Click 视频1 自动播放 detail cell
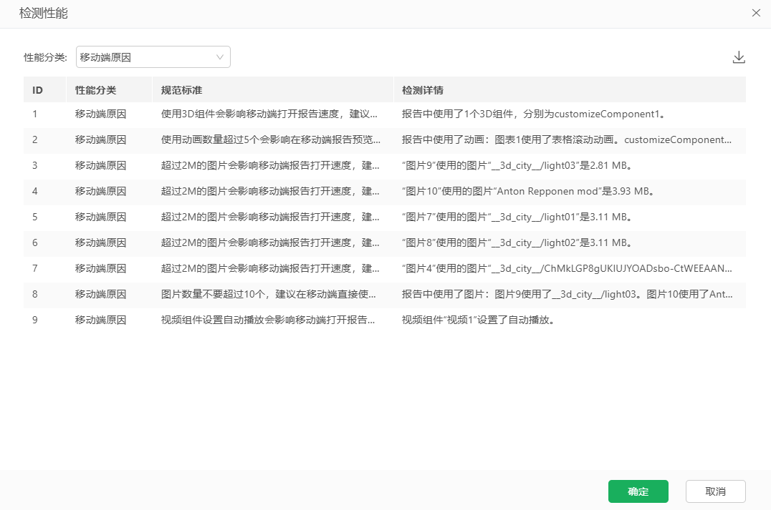Screen dimensions: 771x510 [479, 320]
